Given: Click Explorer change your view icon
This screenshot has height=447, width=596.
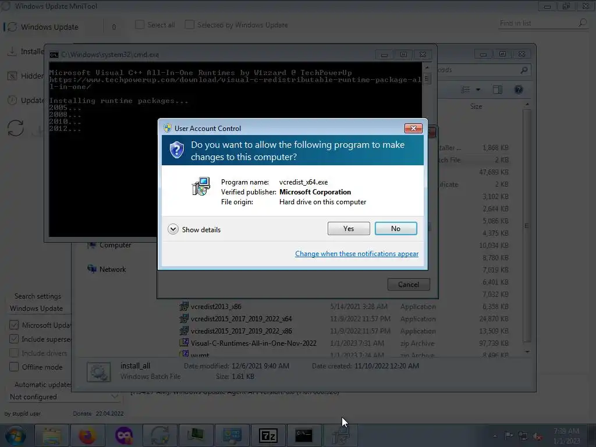Looking at the screenshot, I should [466, 90].
